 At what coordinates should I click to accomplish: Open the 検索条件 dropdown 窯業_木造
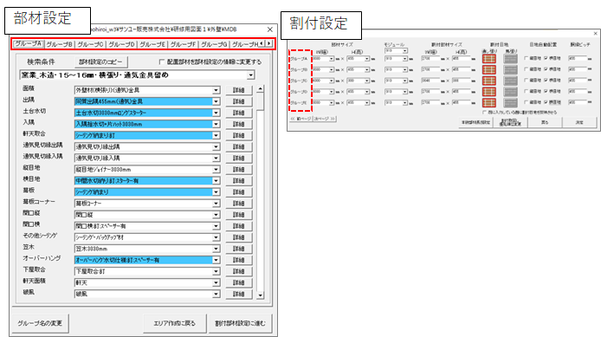[x=250, y=75]
